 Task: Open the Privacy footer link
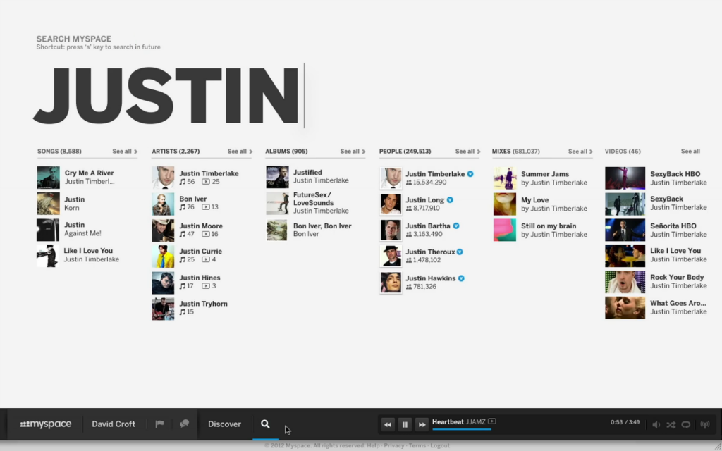[x=393, y=445]
